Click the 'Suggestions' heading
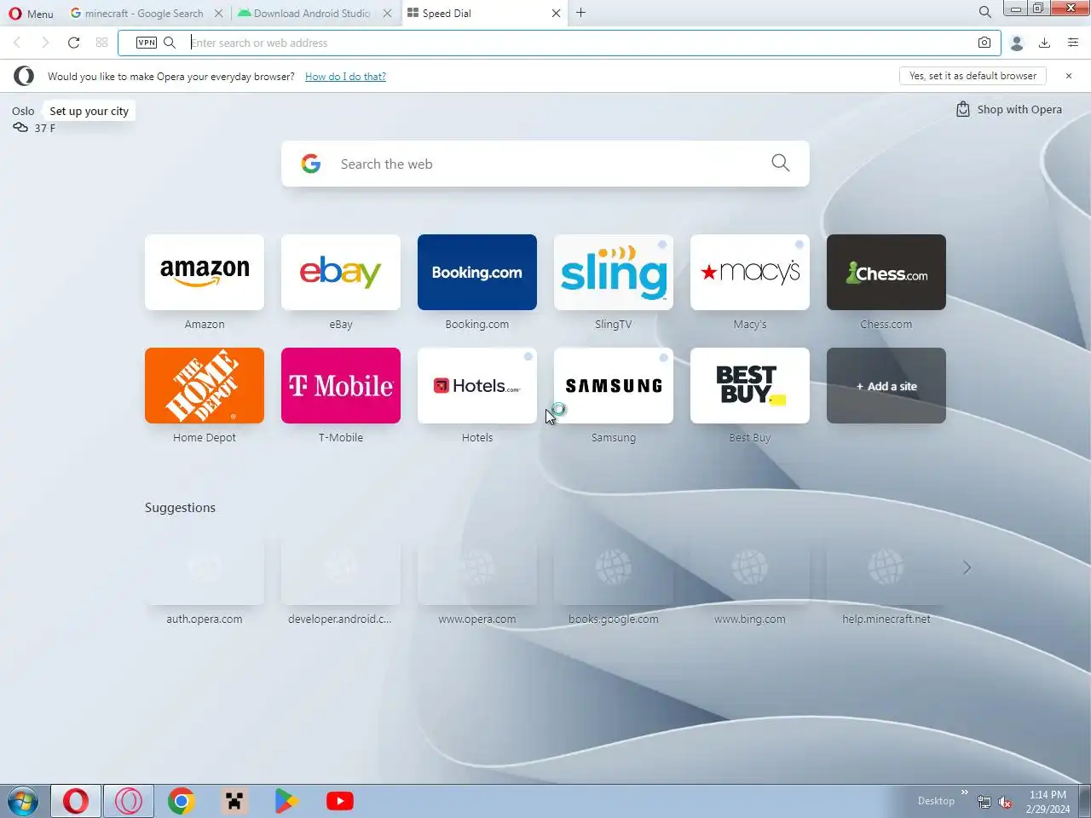 tap(180, 508)
